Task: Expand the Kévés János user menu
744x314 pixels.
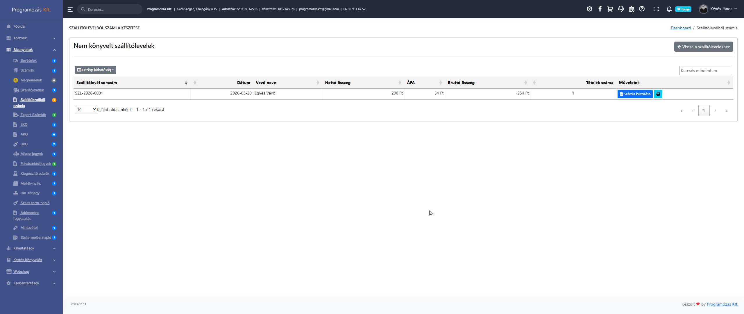Action: (x=718, y=9)
